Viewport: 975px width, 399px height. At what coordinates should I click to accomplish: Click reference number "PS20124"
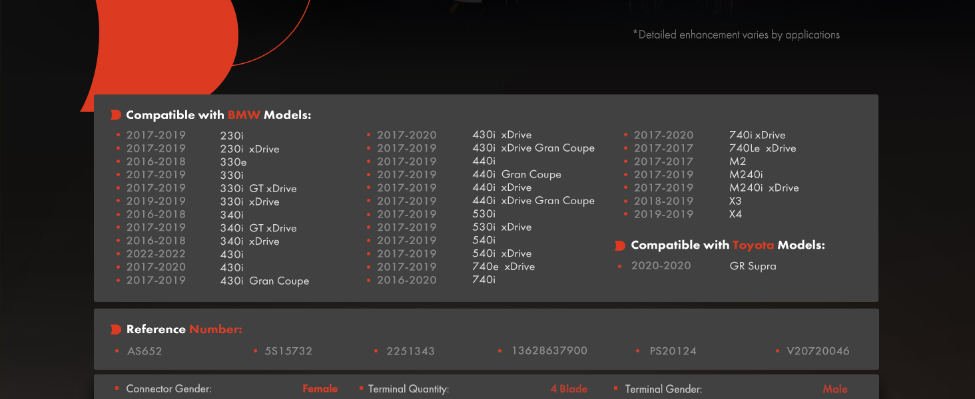pyautogui.click(x=673, y=351)
